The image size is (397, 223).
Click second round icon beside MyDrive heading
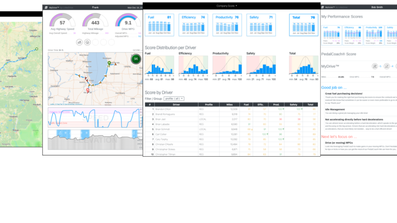coord(387,67)
